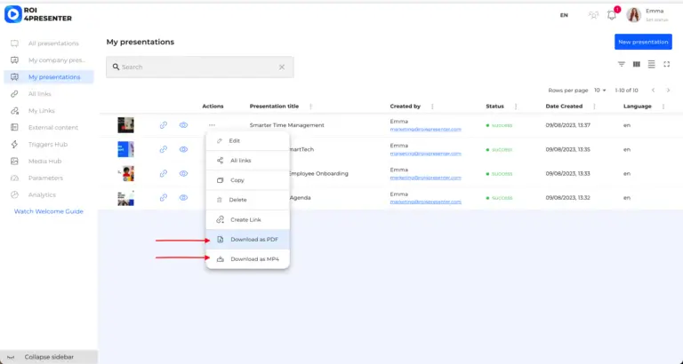
Task: Open the Rows per page dropdown
Action: click(602, 91)
